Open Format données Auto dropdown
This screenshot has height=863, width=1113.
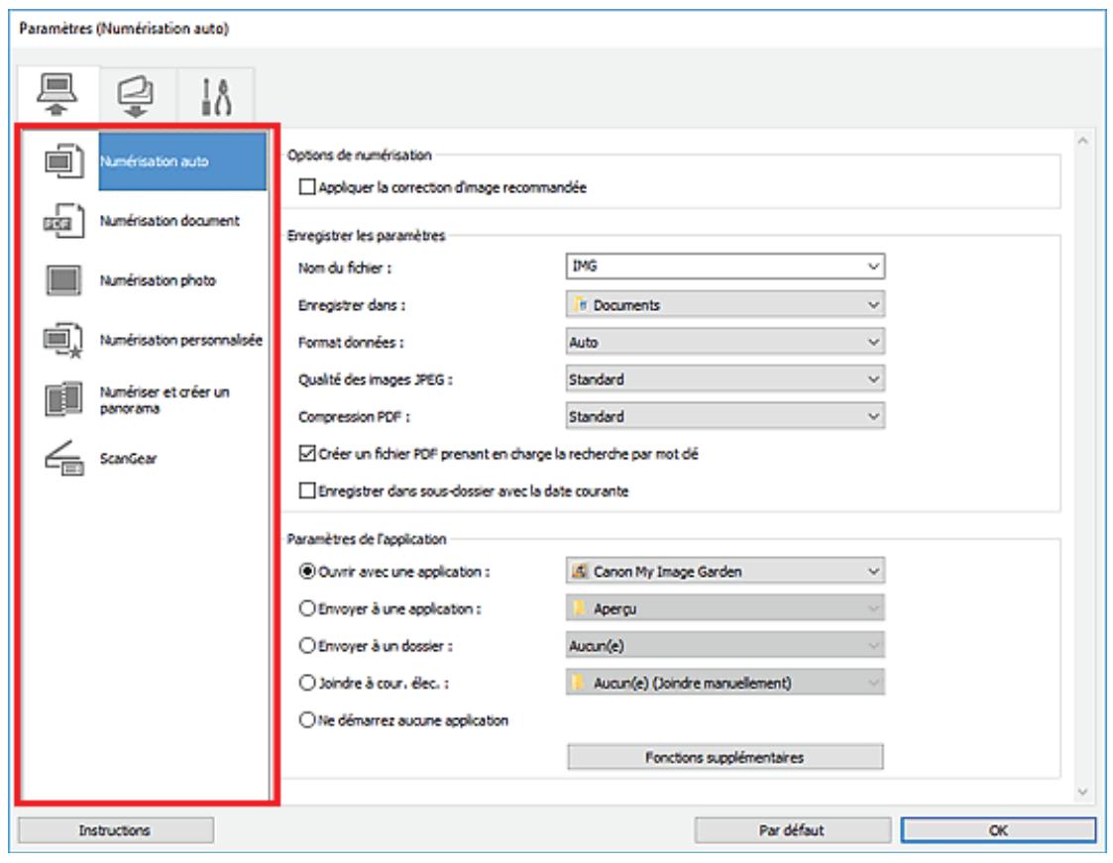(x=725, y=342)
